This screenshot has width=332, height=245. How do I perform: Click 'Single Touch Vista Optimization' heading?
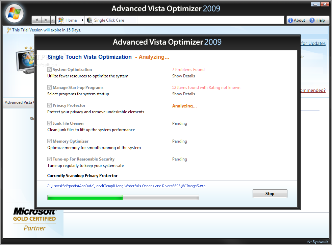click(90, 57)
